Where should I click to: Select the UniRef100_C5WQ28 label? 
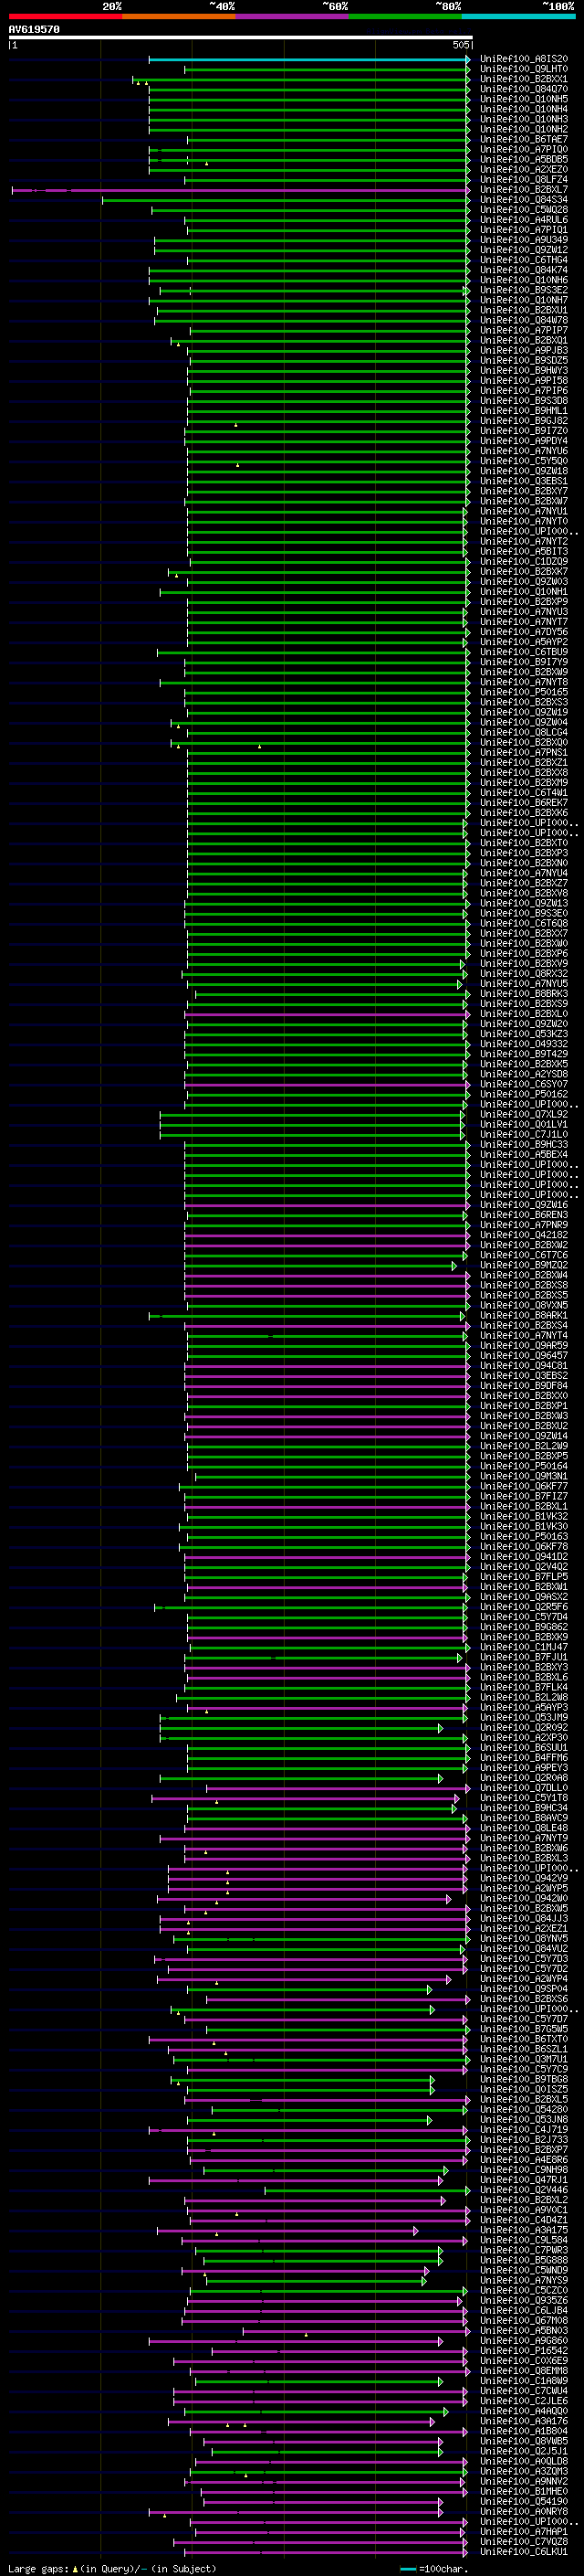coord(524,210)
